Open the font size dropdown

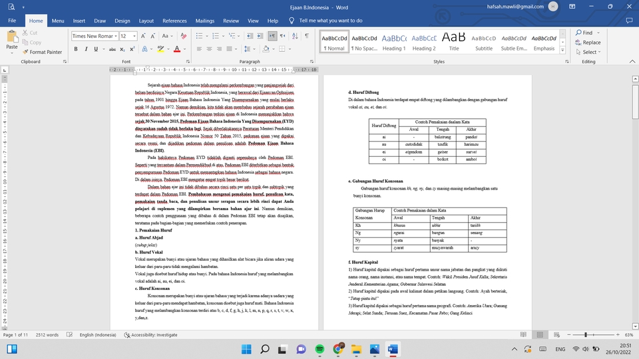[x=134, y=36]
